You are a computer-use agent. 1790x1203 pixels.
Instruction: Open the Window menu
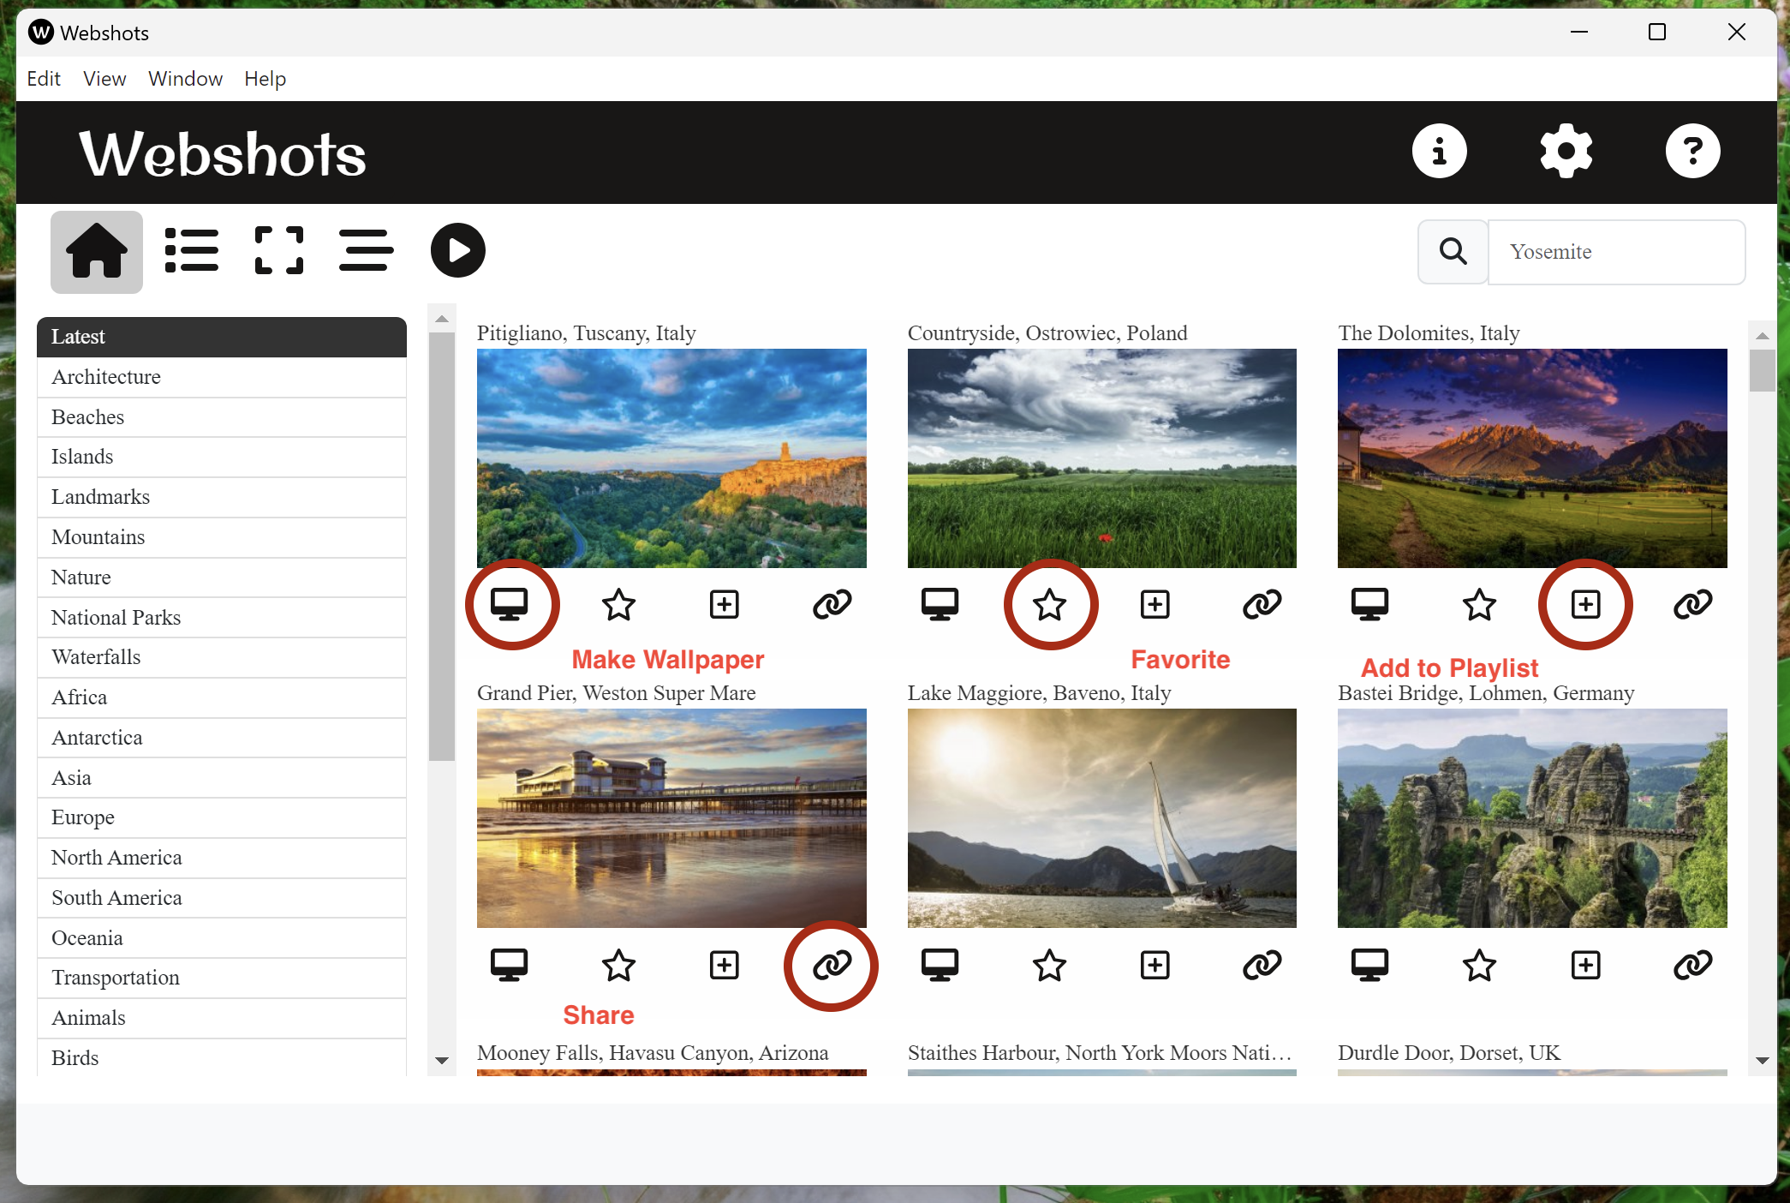point(185,79)
